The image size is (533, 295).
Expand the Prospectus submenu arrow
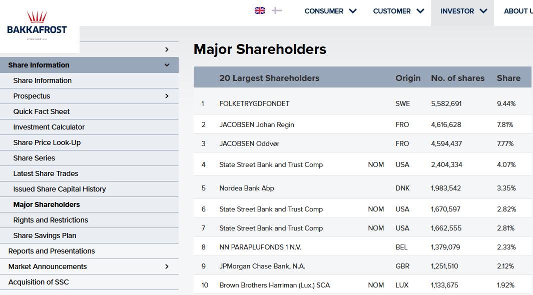click(x=167, y=96)
